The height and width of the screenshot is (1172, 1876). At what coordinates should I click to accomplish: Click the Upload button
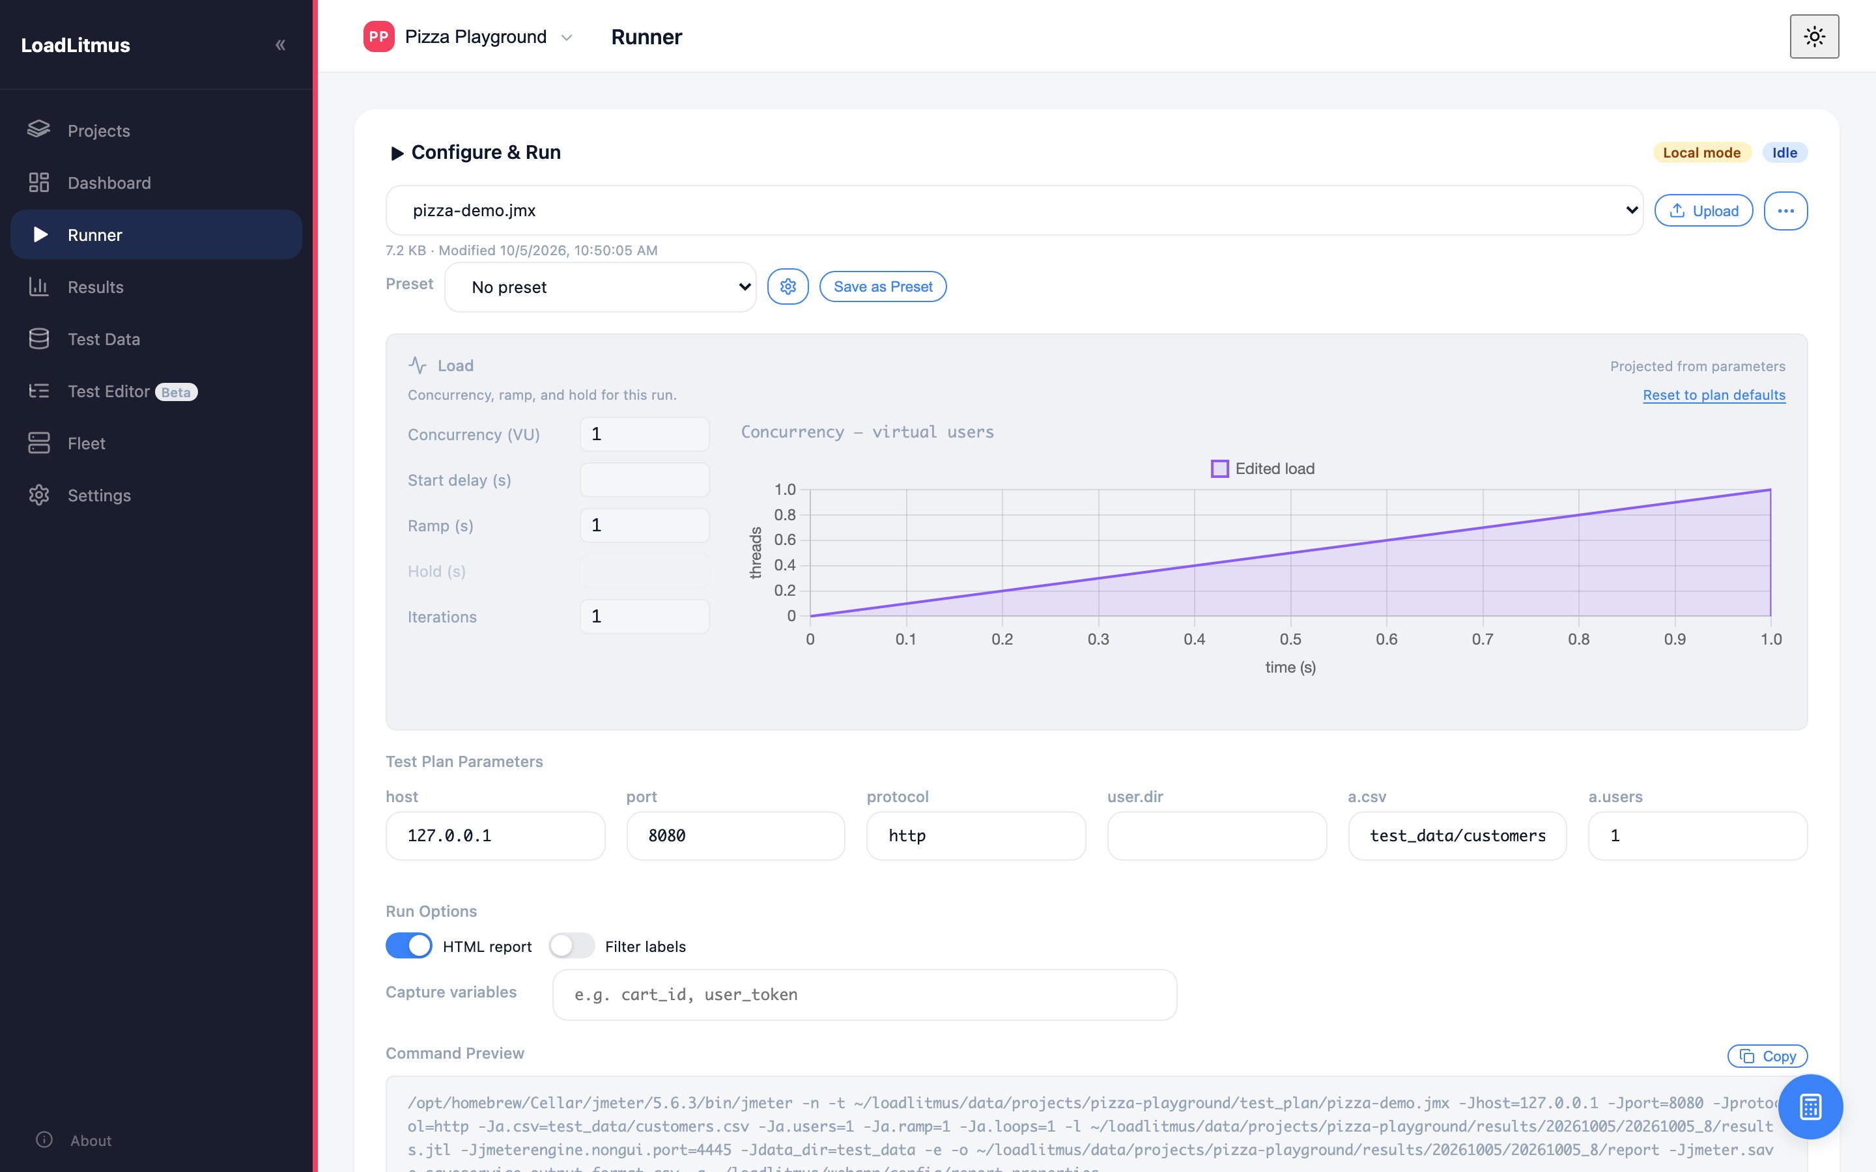pos(1703,211)
